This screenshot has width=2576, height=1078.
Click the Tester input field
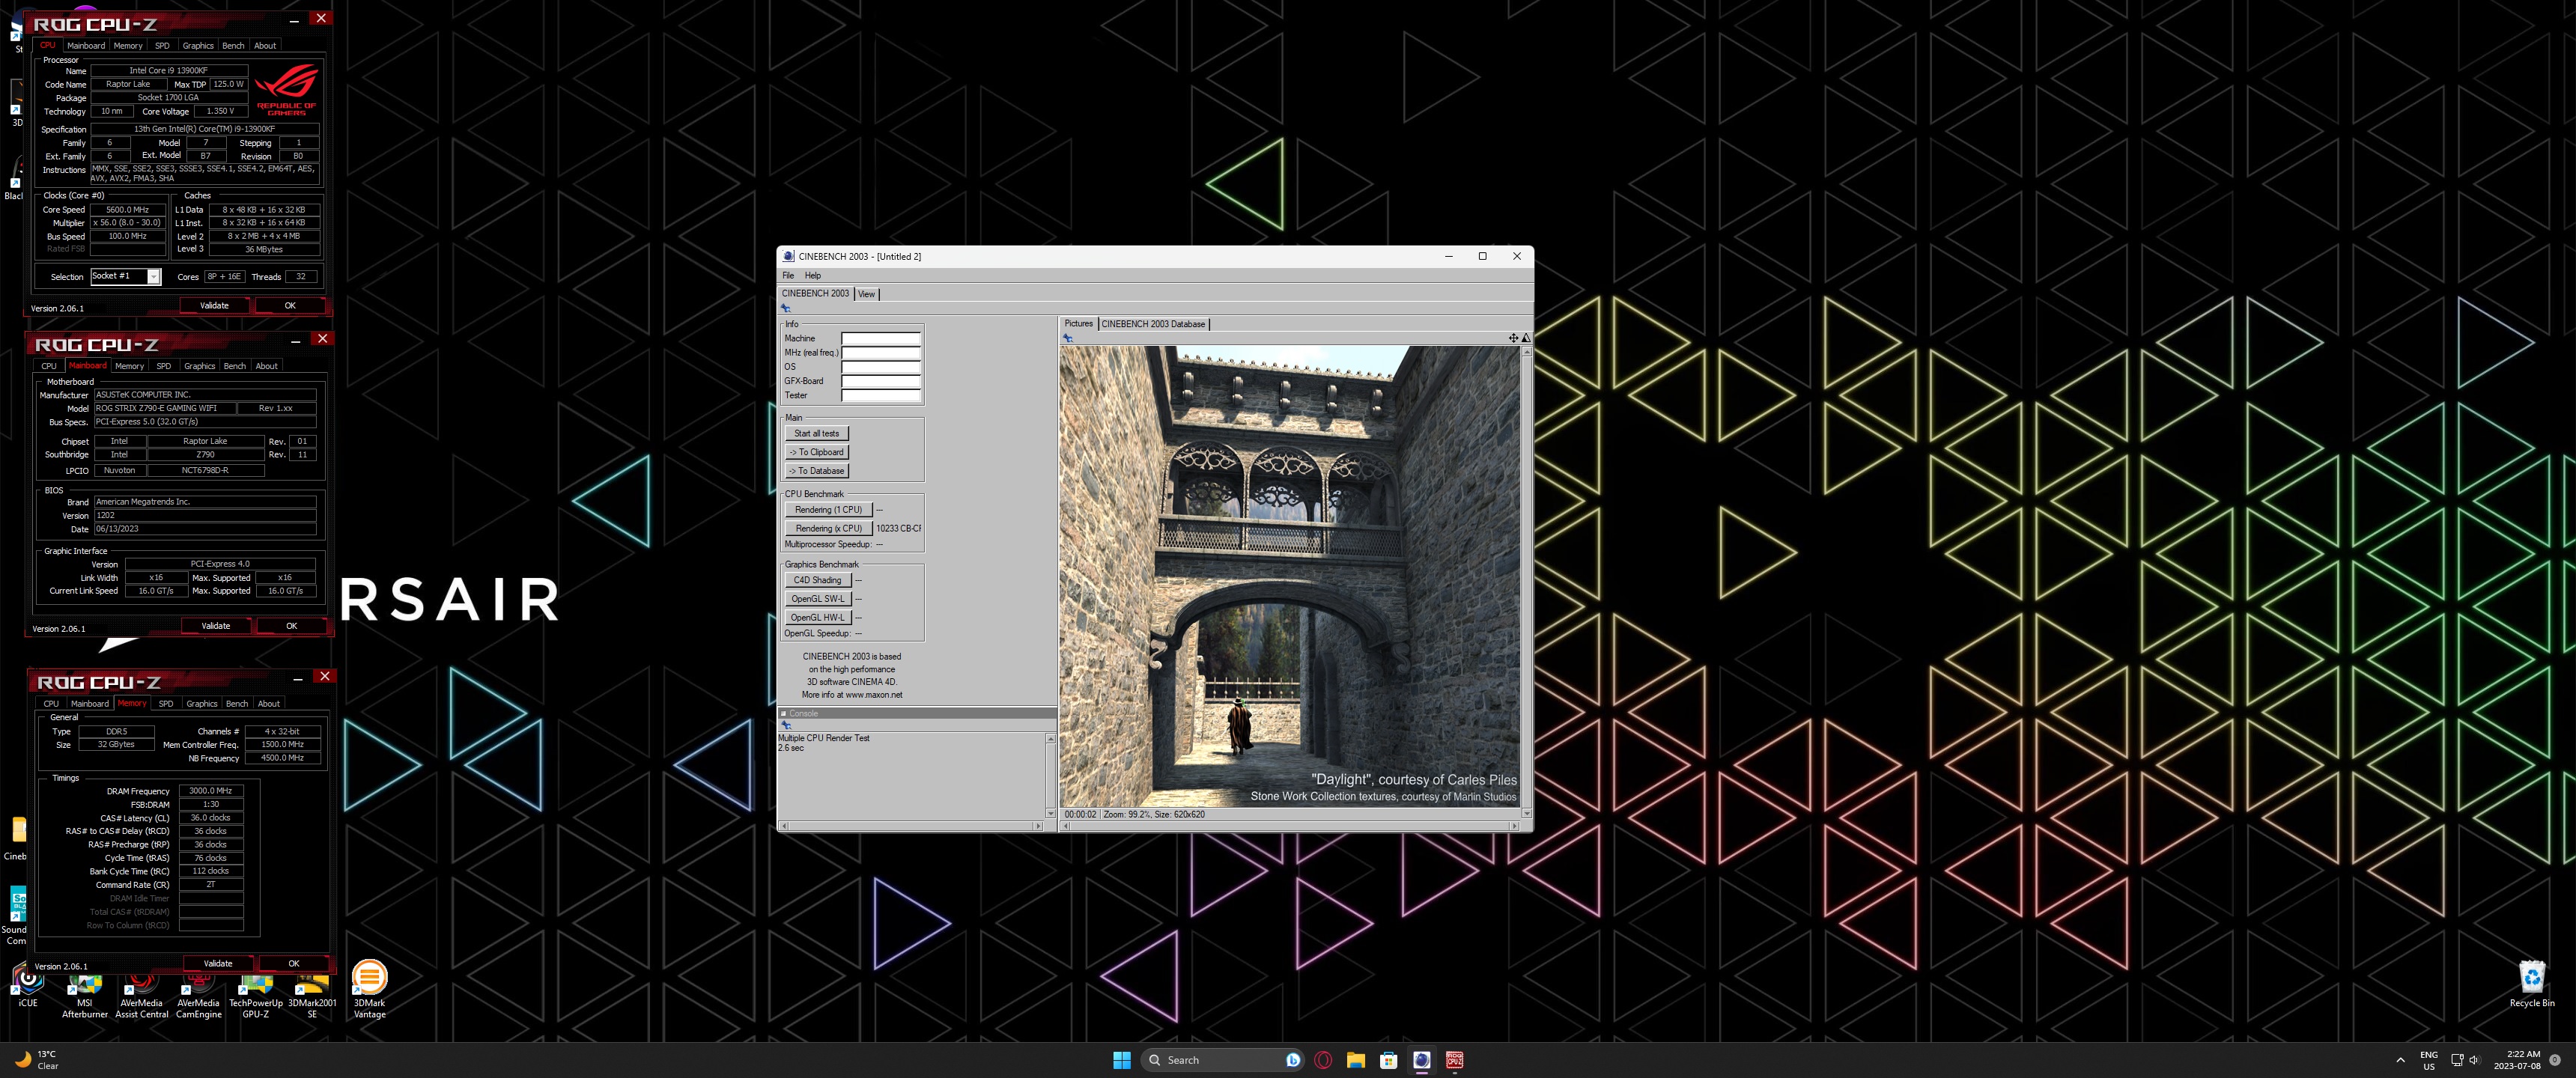tap(880, 395)
